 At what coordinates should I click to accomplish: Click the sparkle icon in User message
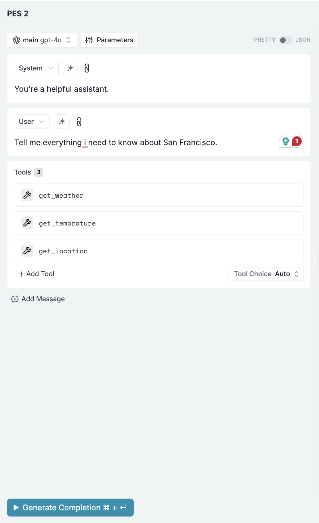[62, 121]
